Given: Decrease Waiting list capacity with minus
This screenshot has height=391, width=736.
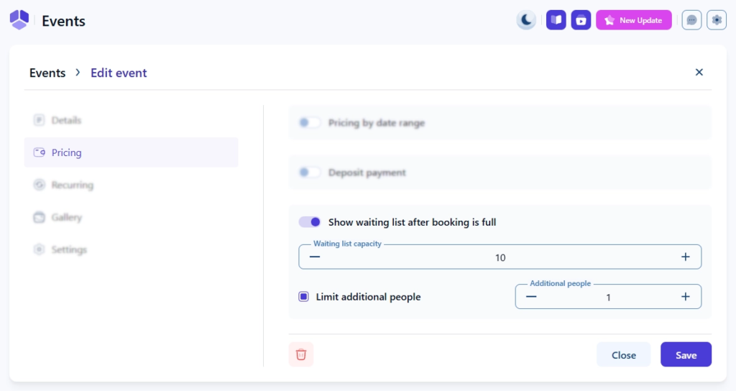Looking at the screenshot, I should 315,257.
